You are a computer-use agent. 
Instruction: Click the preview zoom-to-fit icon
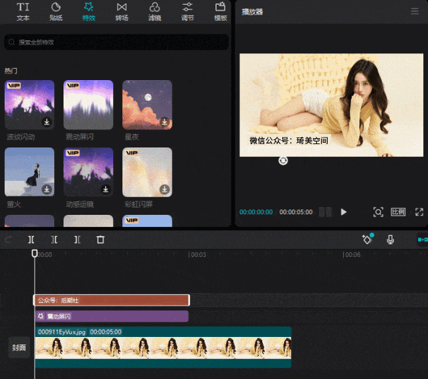(x=378, y=212)
